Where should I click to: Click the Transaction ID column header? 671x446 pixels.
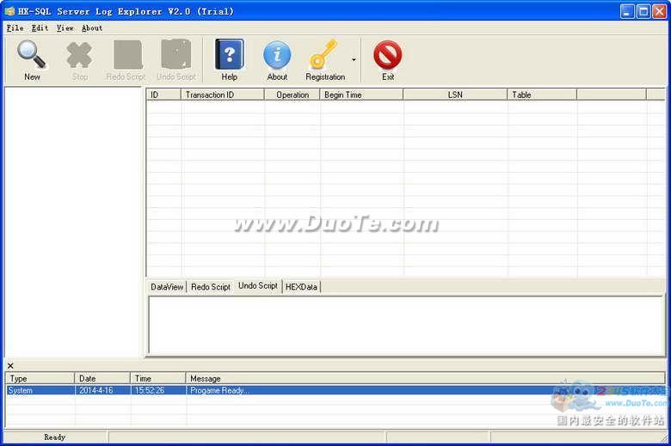pos(223,95)
